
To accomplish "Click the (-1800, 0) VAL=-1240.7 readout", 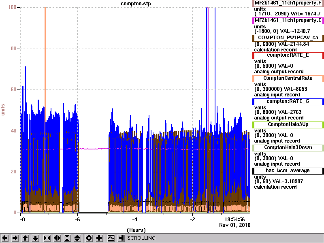I will [x=282, y=31].
